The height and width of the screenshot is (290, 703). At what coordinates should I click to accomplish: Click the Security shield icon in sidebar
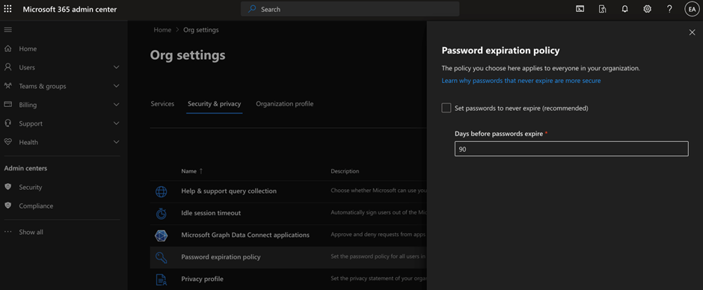[x=7, y=187]
